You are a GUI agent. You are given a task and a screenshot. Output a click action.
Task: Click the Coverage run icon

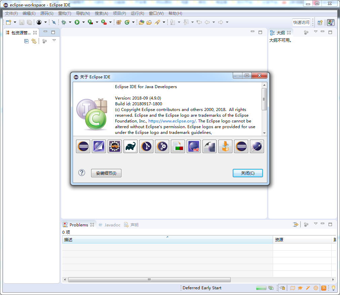[x=90, y=22]
